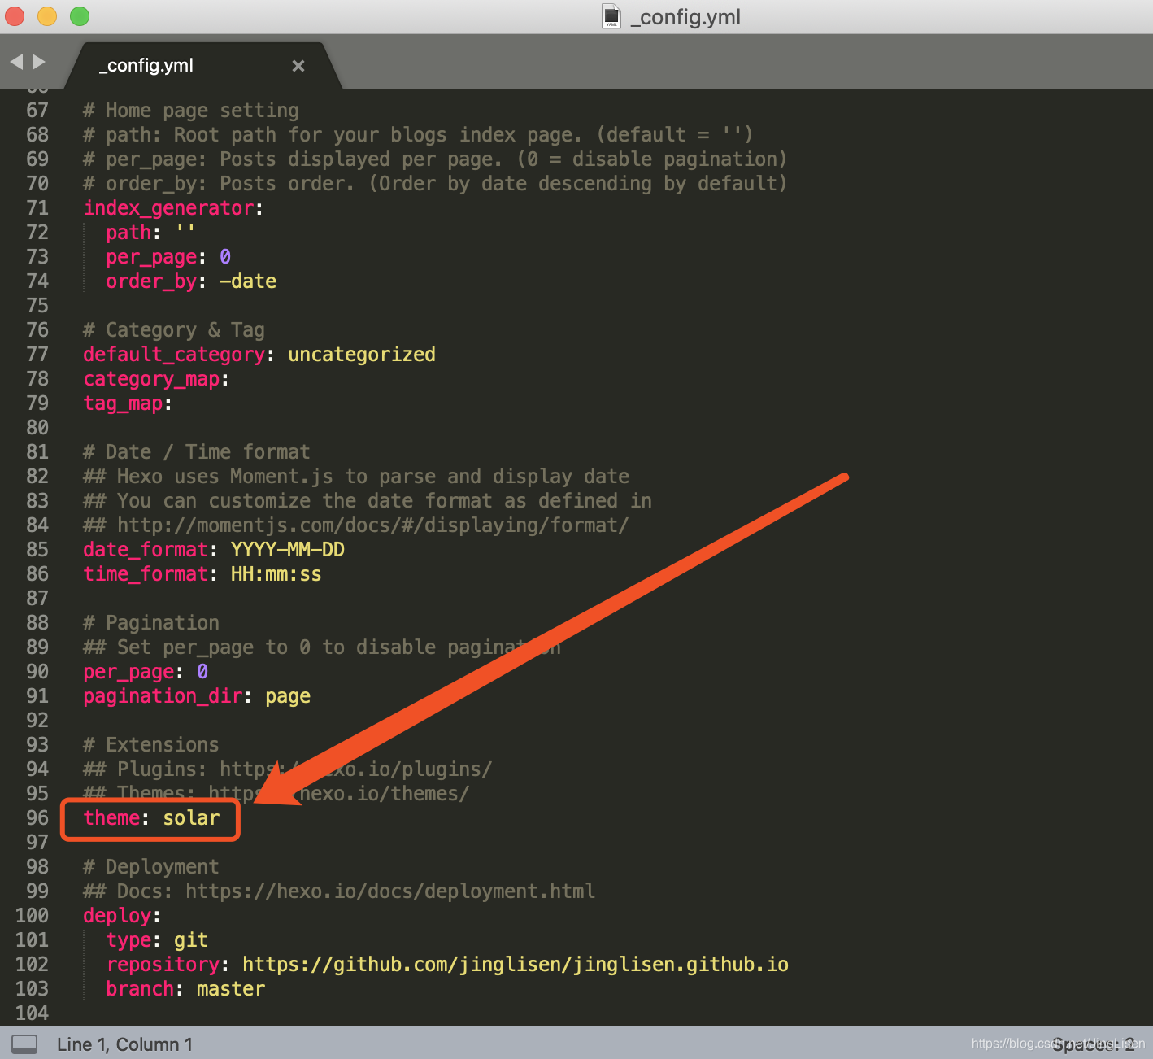Click the '# Home page setting' comment
1153x1059 pixels.
pos(191,111)
